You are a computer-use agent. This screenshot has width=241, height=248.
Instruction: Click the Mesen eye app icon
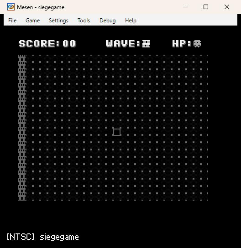tap(11, 7)
